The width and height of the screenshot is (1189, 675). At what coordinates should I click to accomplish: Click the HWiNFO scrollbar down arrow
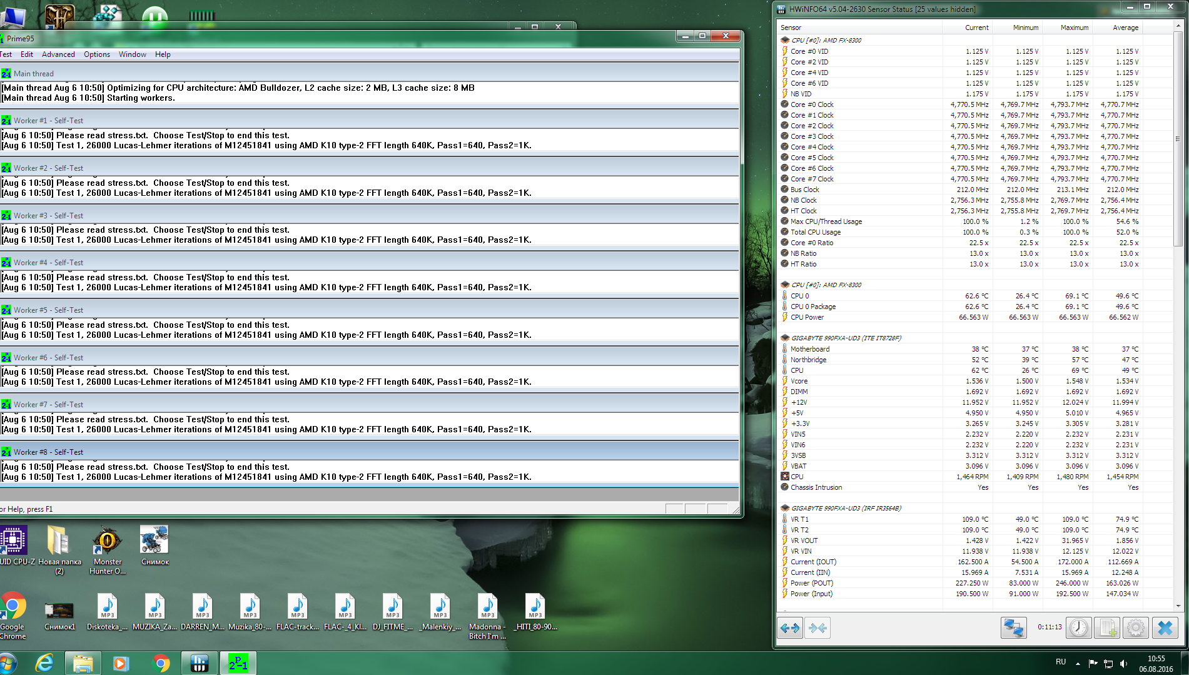[1178, 606]
